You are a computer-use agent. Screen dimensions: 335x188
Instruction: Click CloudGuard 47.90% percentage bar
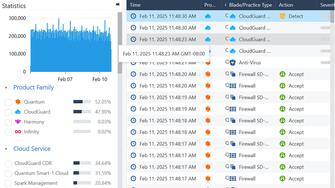coord(82,111)
